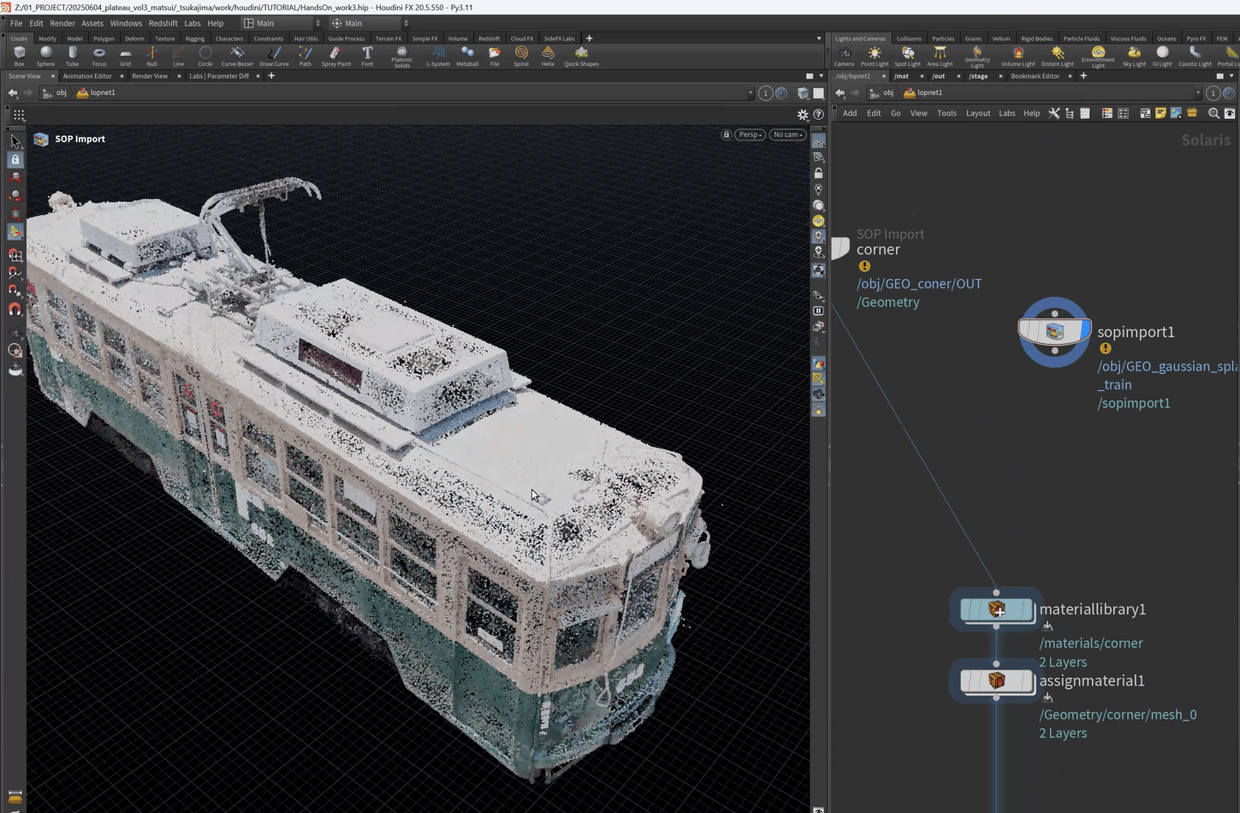This screenshot has height=813, width=1240.
Task: Open the network editor search (magnifier) icon
Action: pyautogui.click(x=1213, y=113)
